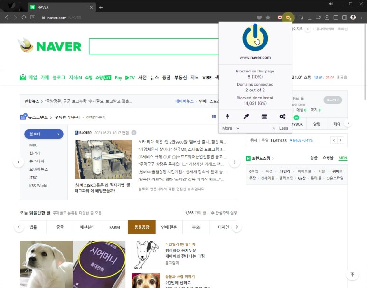This screenshot has height=288, width=367.
Task: Open 뉴스 in the service menu
Action: [154, 77]
